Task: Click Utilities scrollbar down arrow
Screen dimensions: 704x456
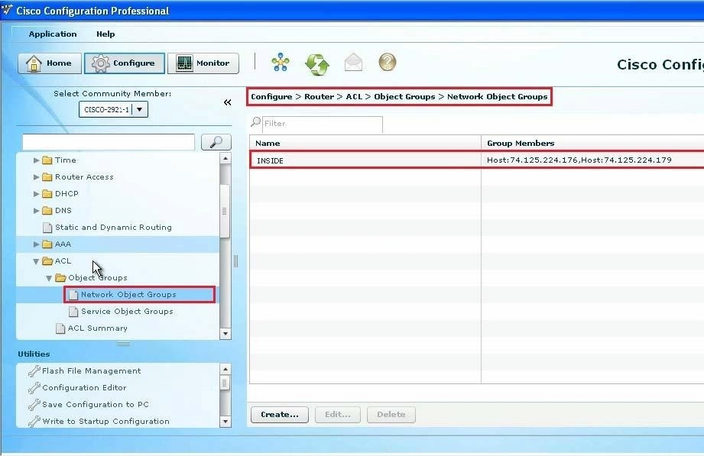Action: [x=225, y=422]
